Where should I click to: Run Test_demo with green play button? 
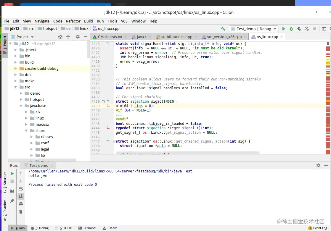(x=284, y=29)
